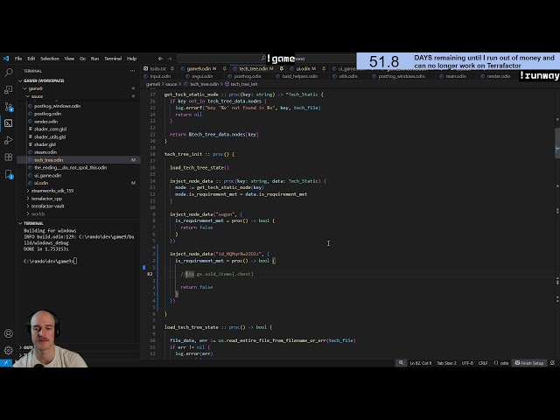Click tech_tree_init symbol icon in breadcrumb
Image resolution: width=560 pixels, height=420 pixels.
click(x=227, y=84)
